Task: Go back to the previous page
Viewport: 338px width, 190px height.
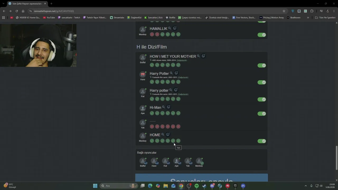Action: (x=4, y=11)
